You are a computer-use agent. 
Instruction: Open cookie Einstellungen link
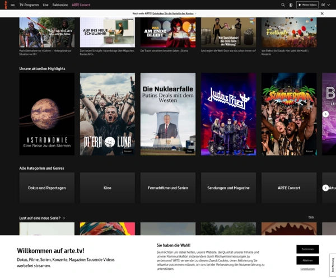point(307,269)
